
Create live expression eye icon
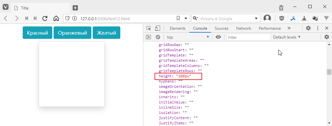pos(218,37)
